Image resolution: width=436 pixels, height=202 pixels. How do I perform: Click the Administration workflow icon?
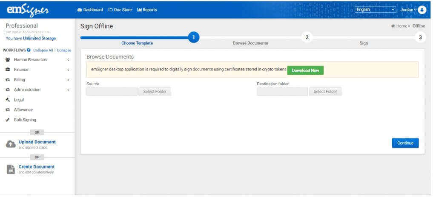click(x=8, y=90)
